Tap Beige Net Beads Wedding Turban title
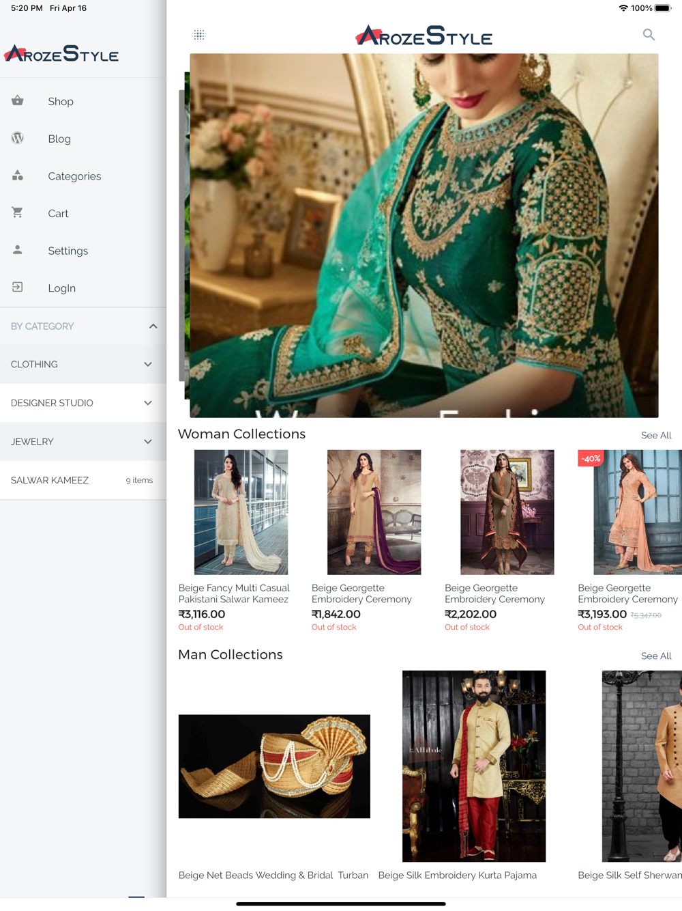The width and height of the screenshot is (682, 911). tap(273, 875)
